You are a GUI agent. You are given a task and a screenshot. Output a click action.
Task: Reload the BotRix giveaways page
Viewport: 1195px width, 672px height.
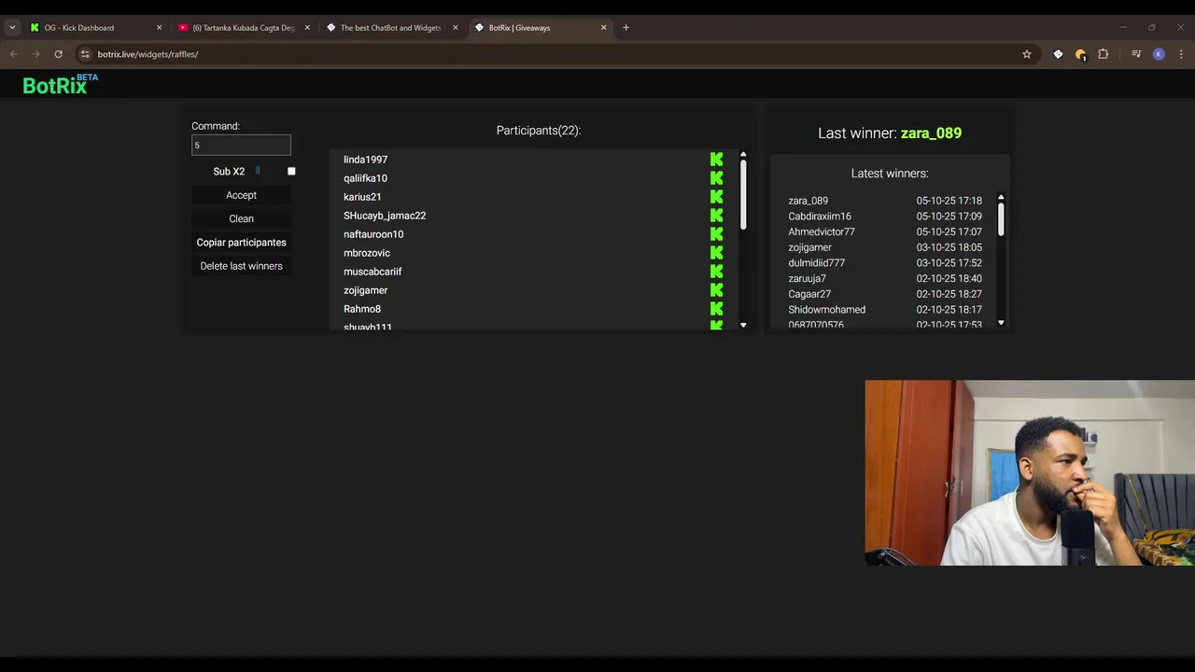[x=58, y=54]
